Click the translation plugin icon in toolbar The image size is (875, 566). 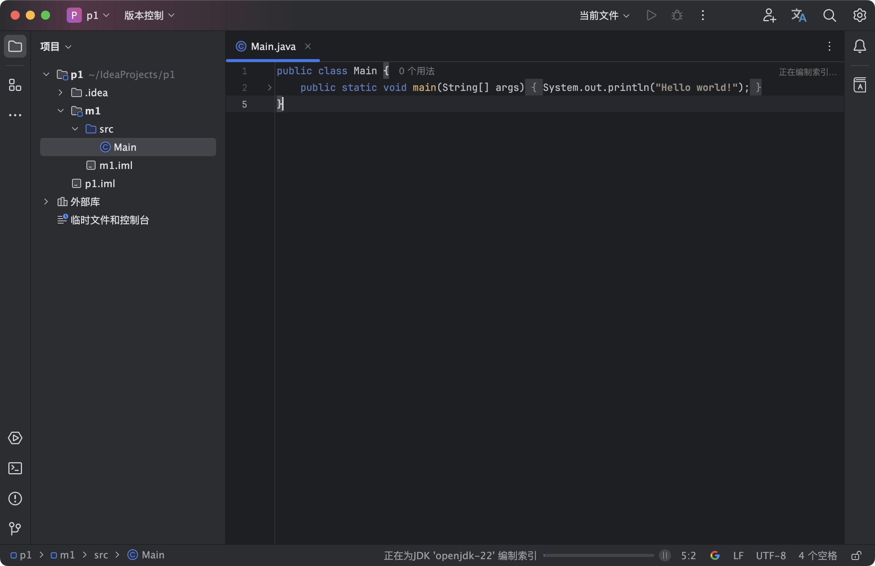(798, 16)
